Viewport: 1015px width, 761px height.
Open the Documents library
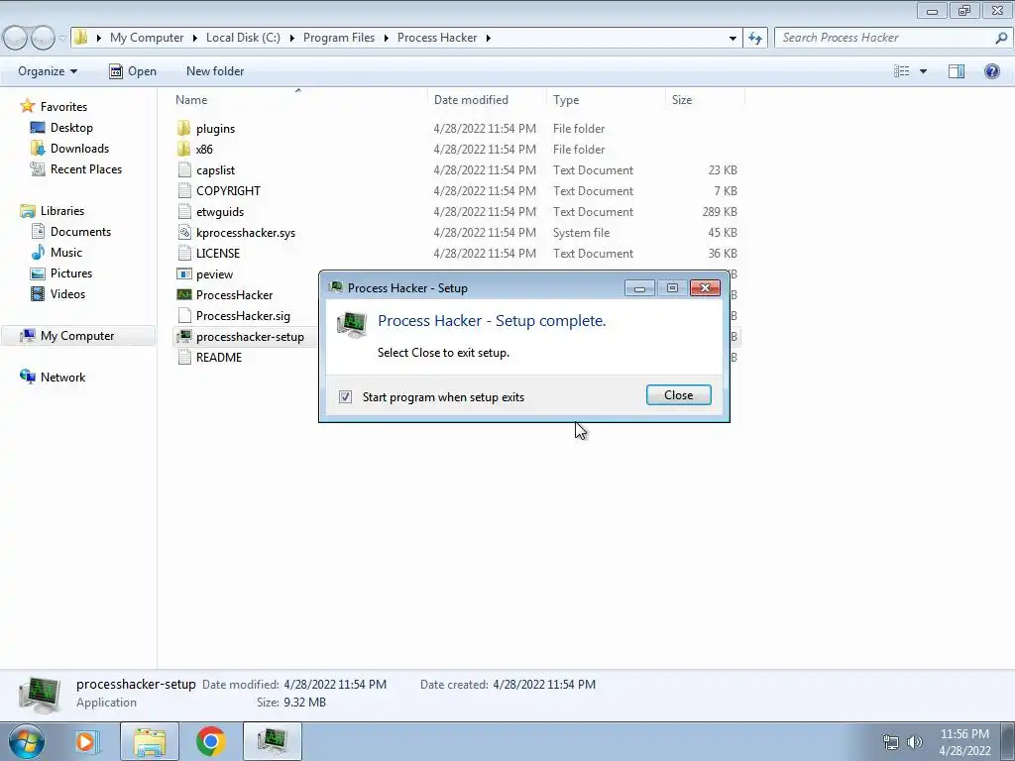pos(80,231)
